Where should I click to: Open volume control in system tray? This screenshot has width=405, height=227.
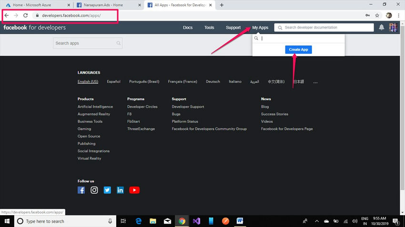coord(355,221)
